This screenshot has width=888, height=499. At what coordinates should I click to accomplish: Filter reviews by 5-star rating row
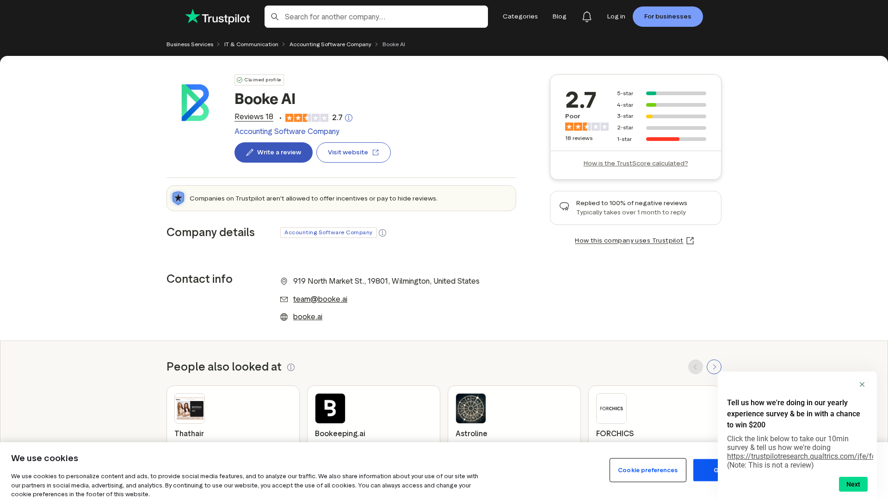coord(661,93)
